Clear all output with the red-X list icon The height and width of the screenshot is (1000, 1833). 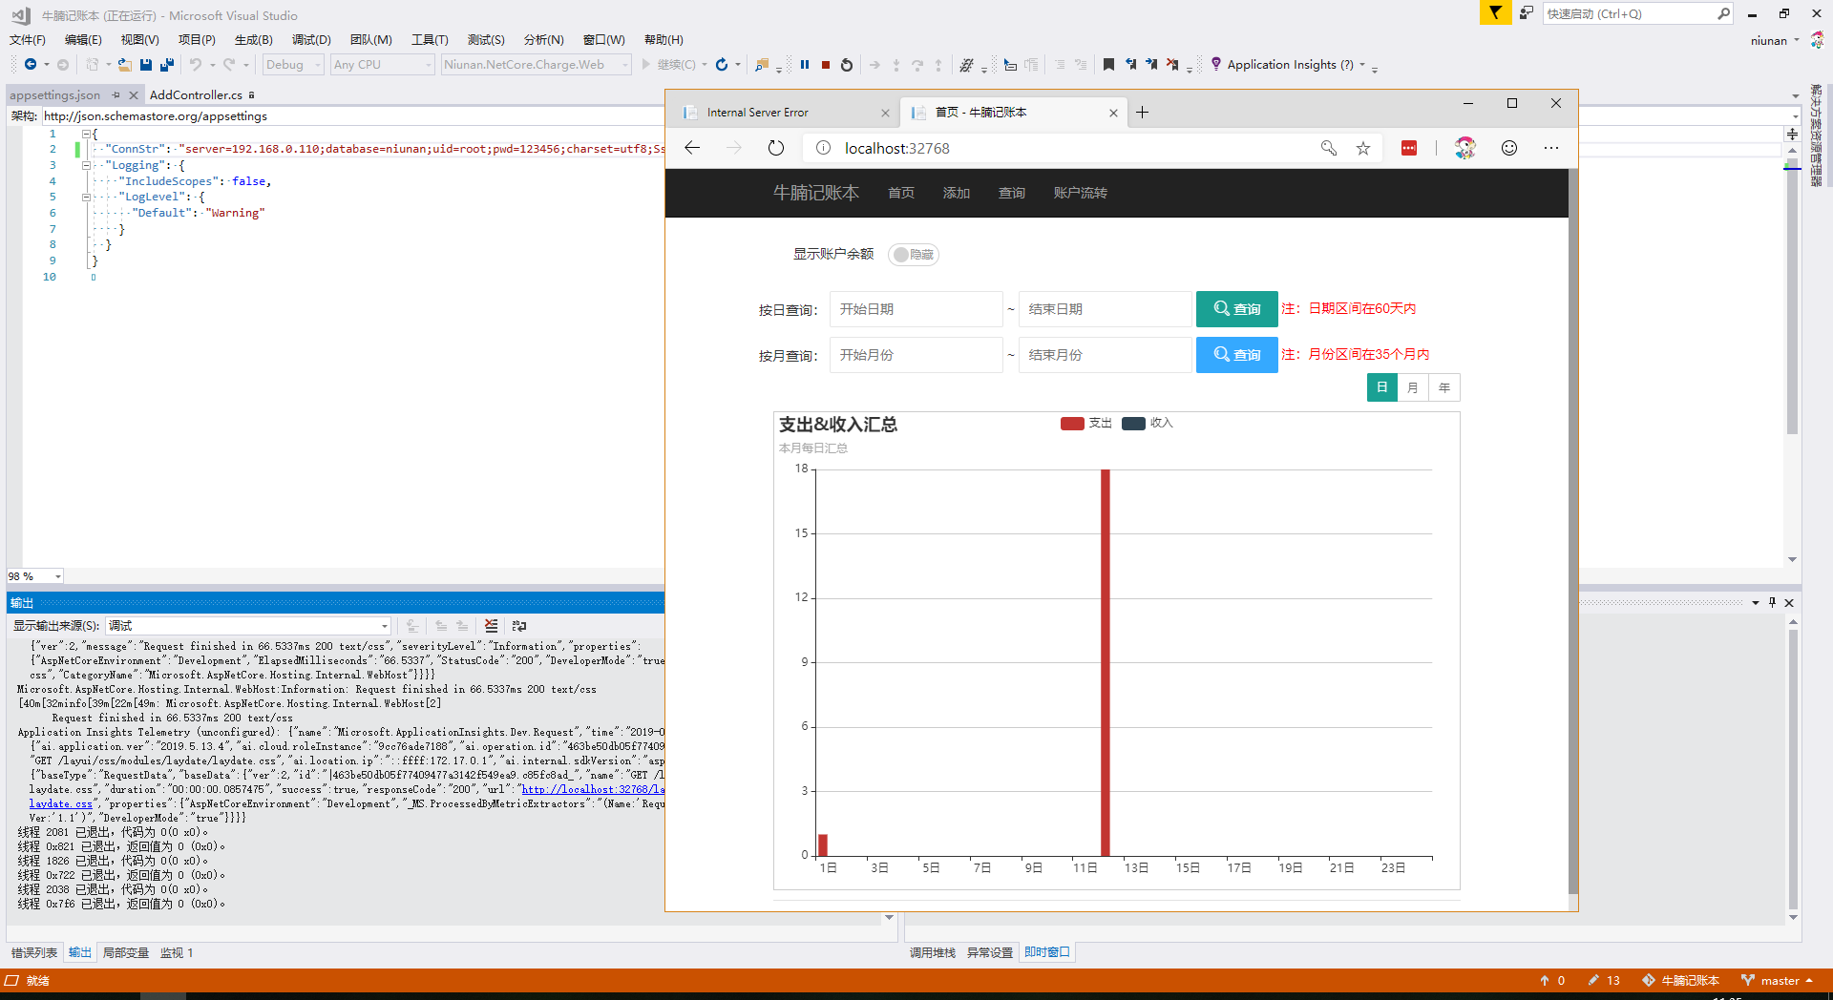coord(491,626)
